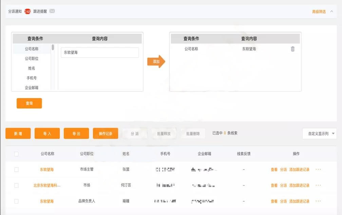Delete the 公司名称 query condition via trash icon
Viewport: 342px width, 215px height.
[x=292, y=49]
